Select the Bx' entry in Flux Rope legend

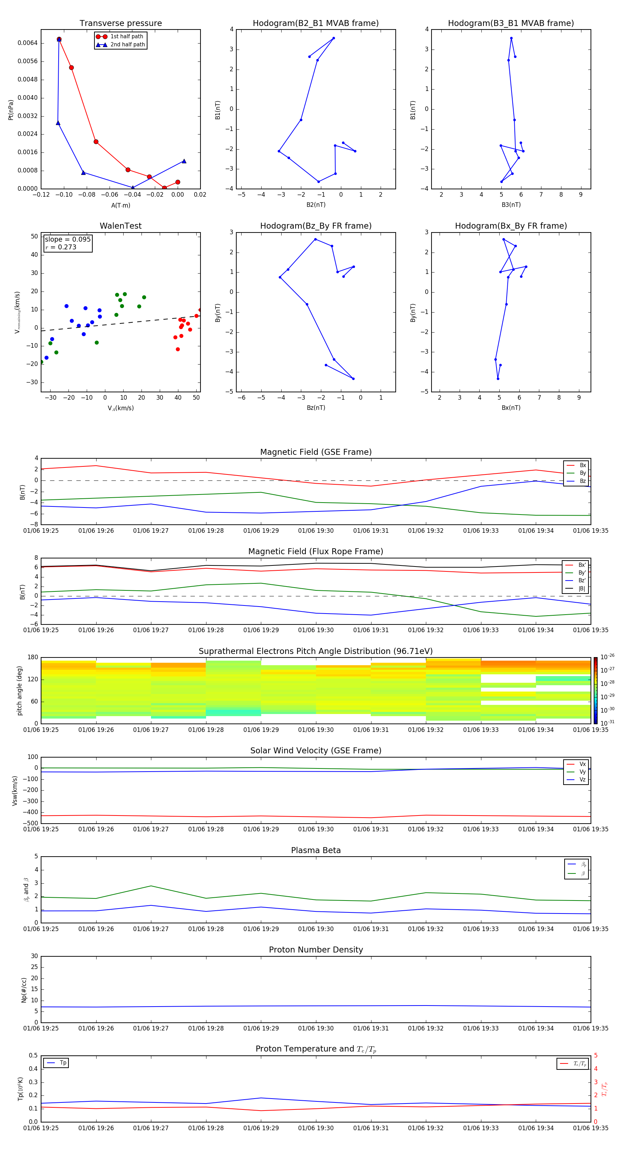pos(575,565)
